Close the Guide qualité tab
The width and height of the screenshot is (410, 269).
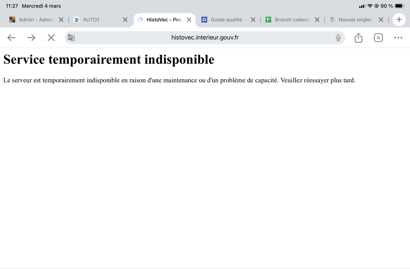click(253, 20)
